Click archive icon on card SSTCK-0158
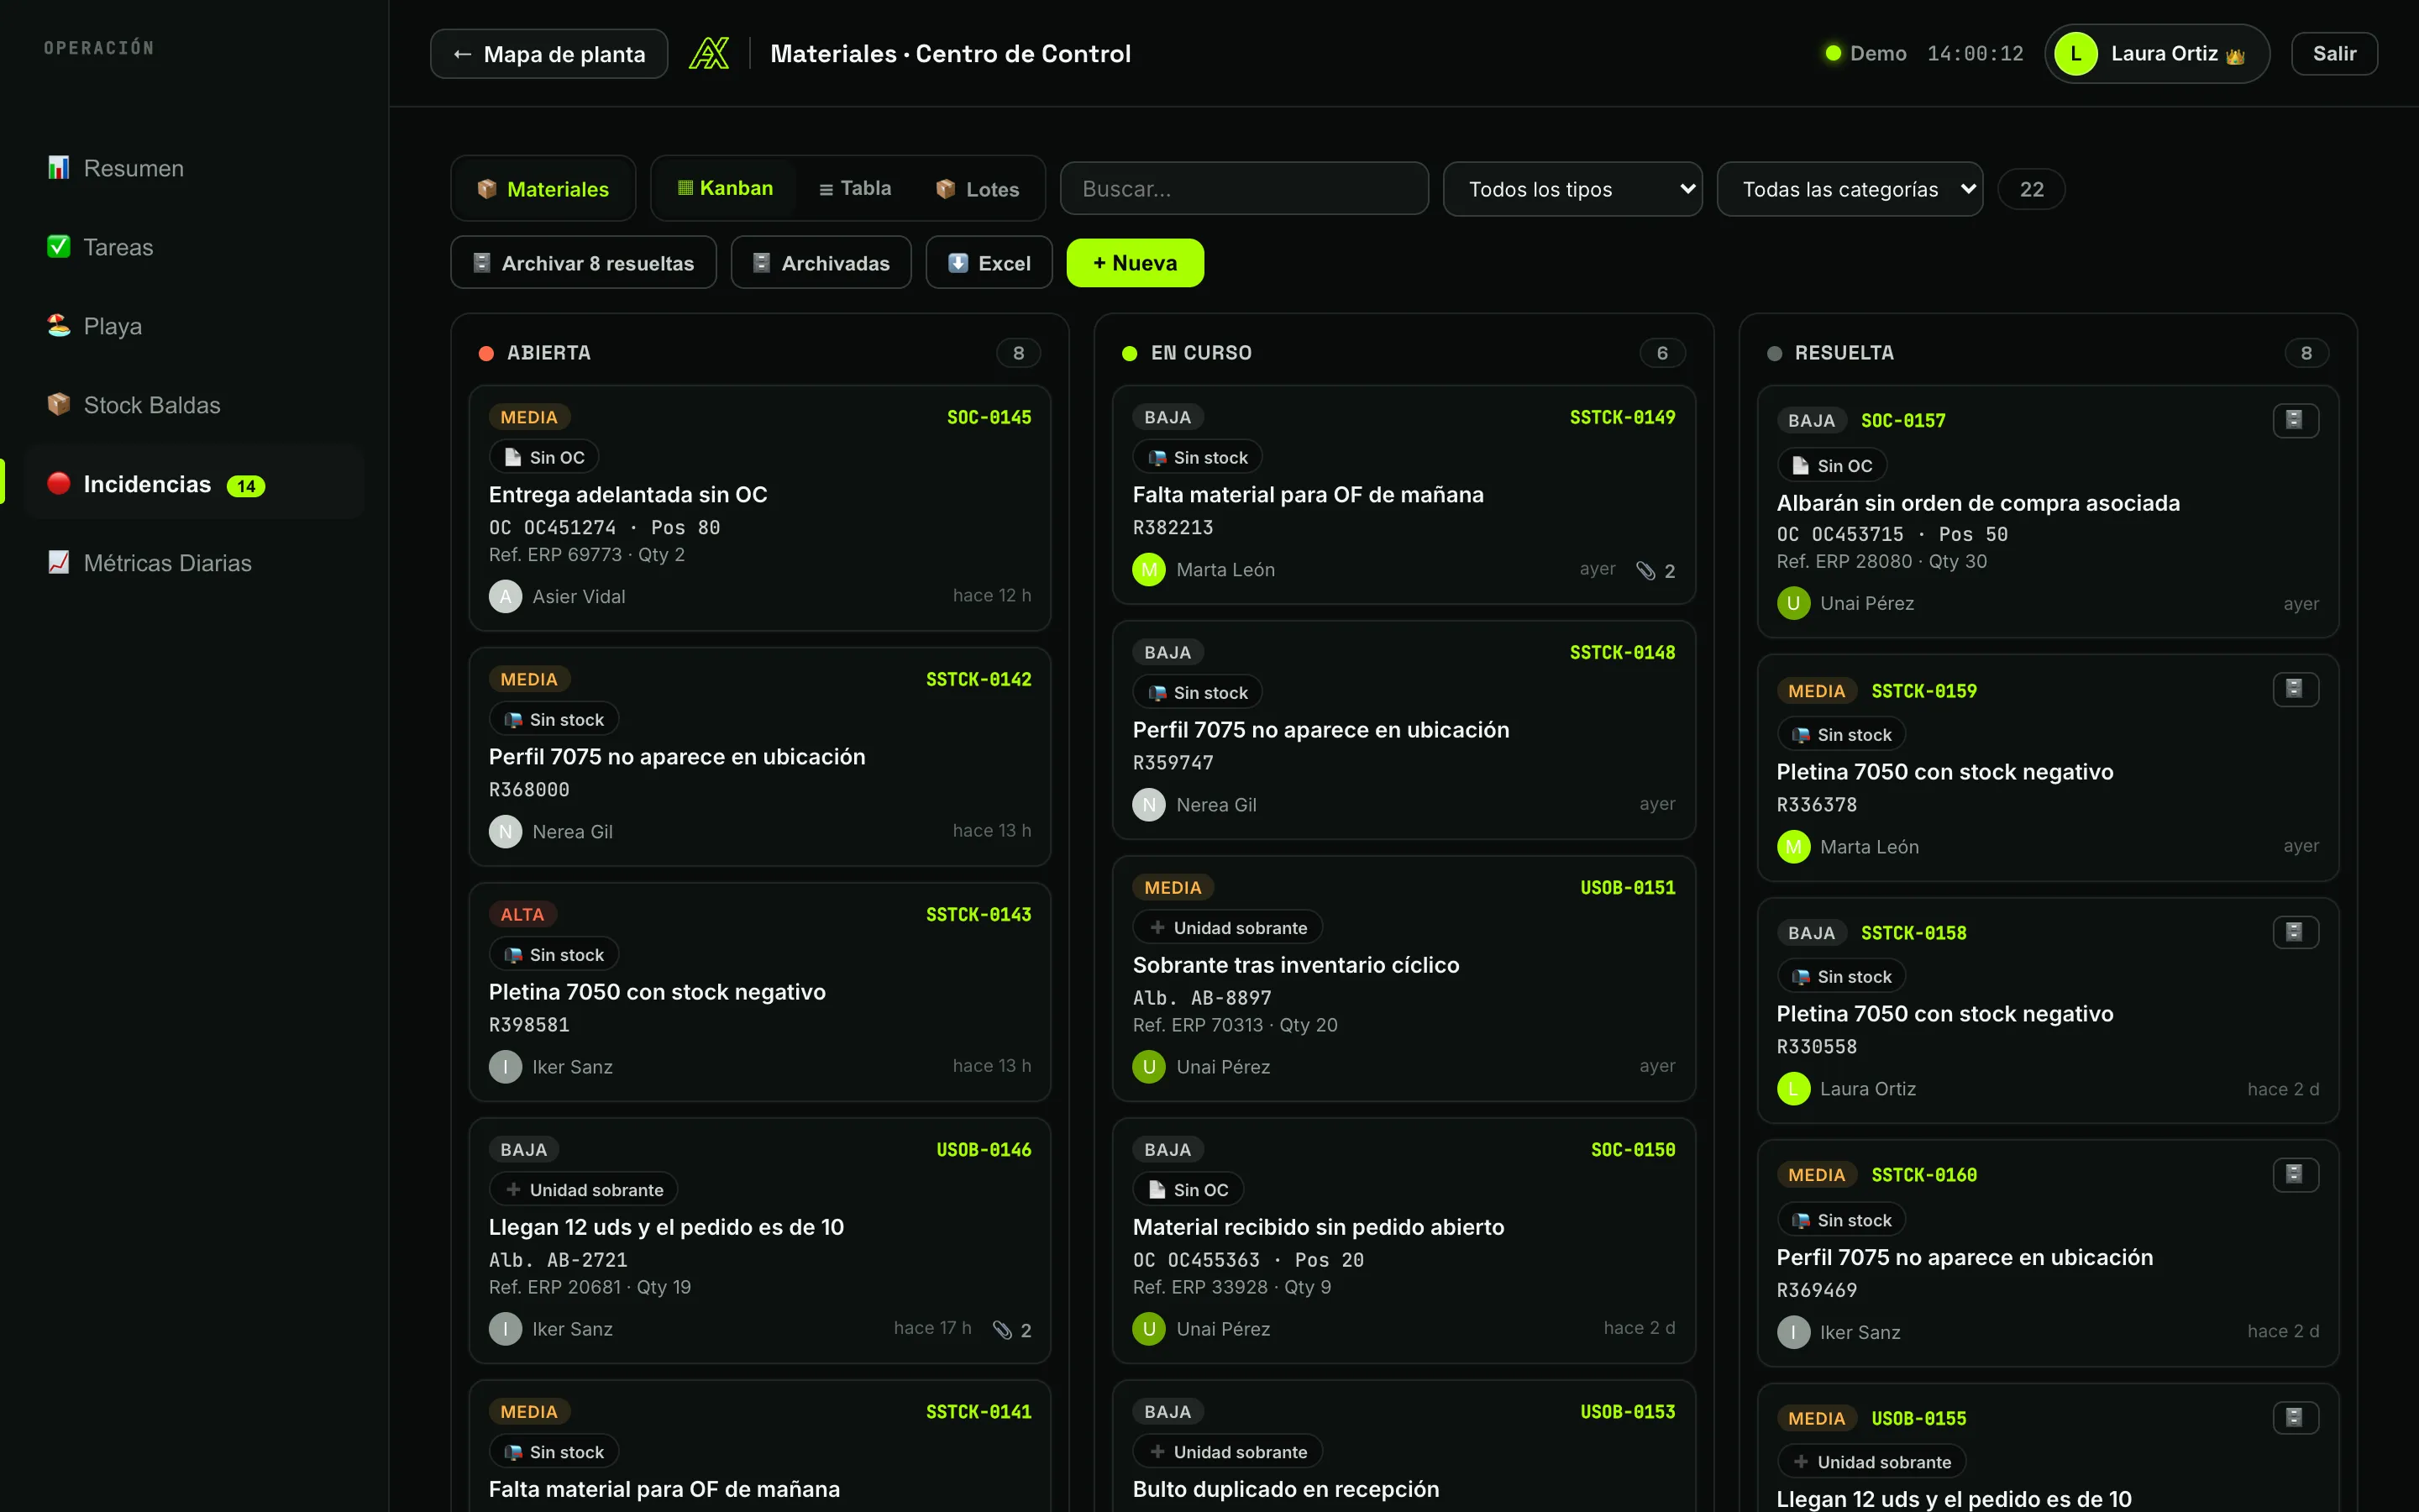Screen dimensions: 2419x1512 pyautogui.click(x=2295, y=932)
